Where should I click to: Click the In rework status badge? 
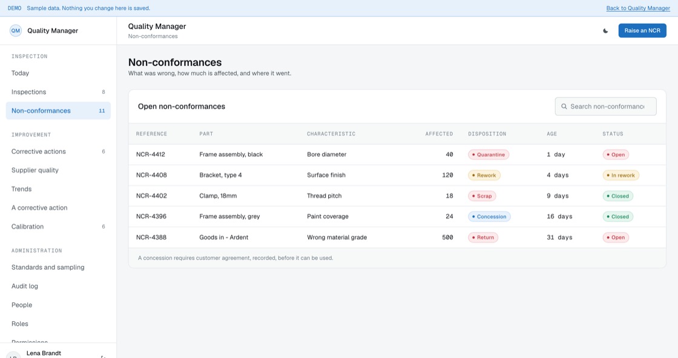(620, 175)
